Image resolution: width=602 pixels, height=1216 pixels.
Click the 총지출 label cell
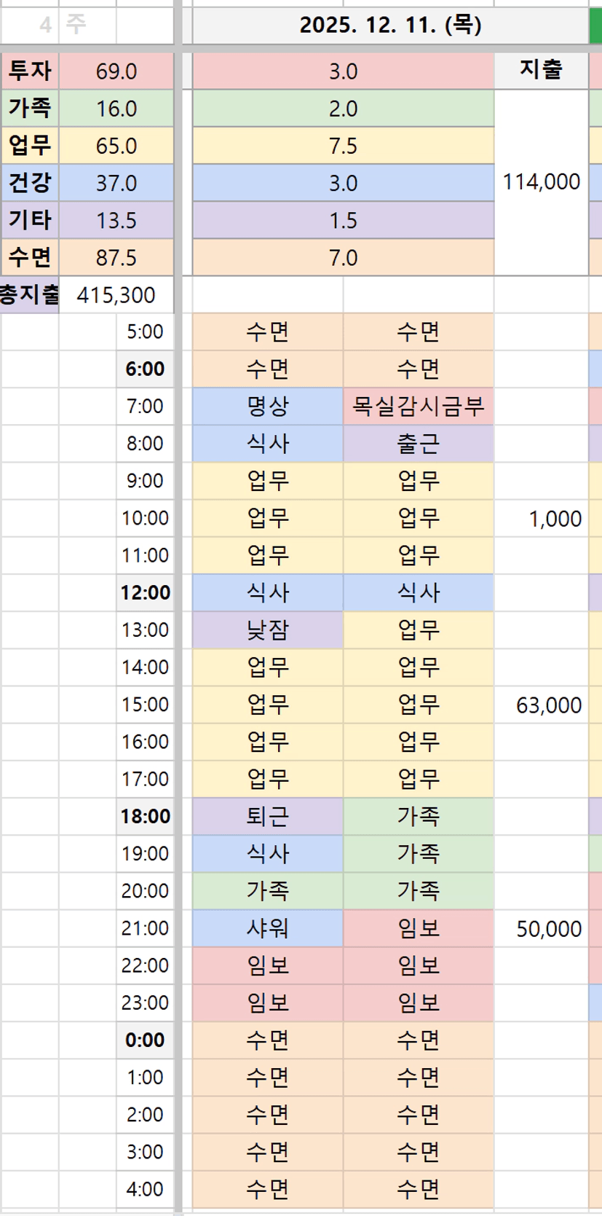(29, 294)
